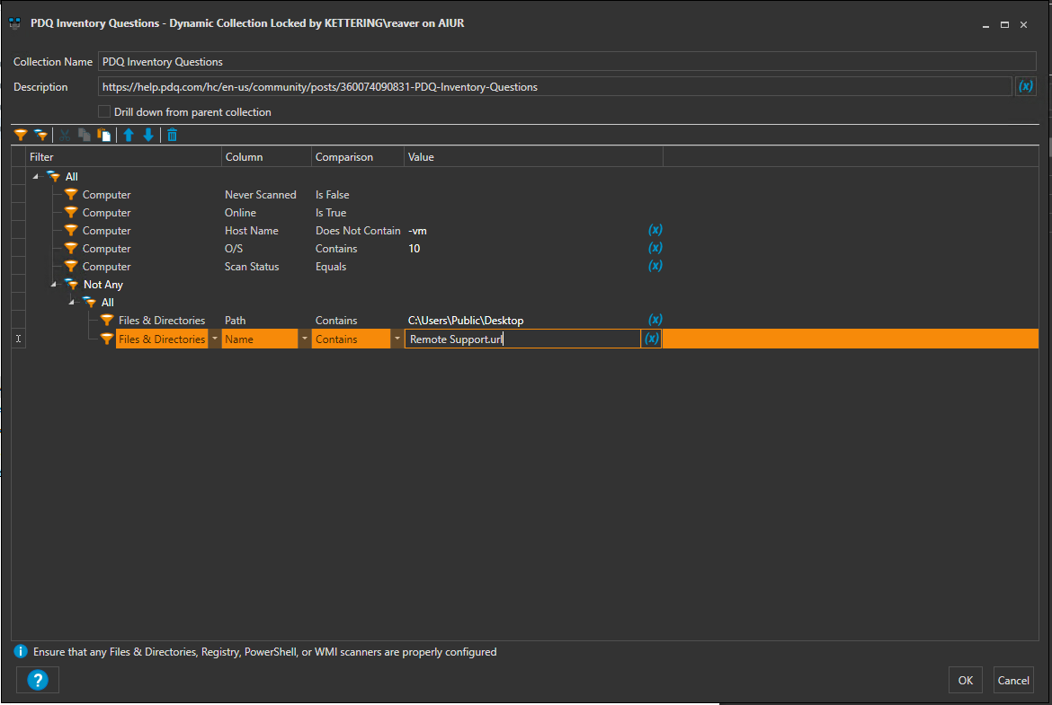
Task: Enable Drill down from parent collection checkbox
Action: [x=105, y=112]
